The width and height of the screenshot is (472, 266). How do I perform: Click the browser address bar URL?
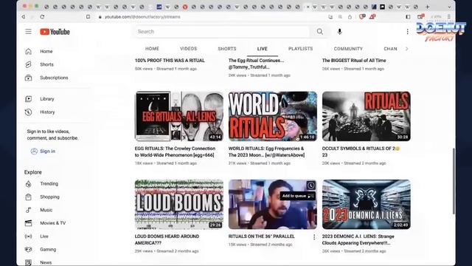coord(142,17)
